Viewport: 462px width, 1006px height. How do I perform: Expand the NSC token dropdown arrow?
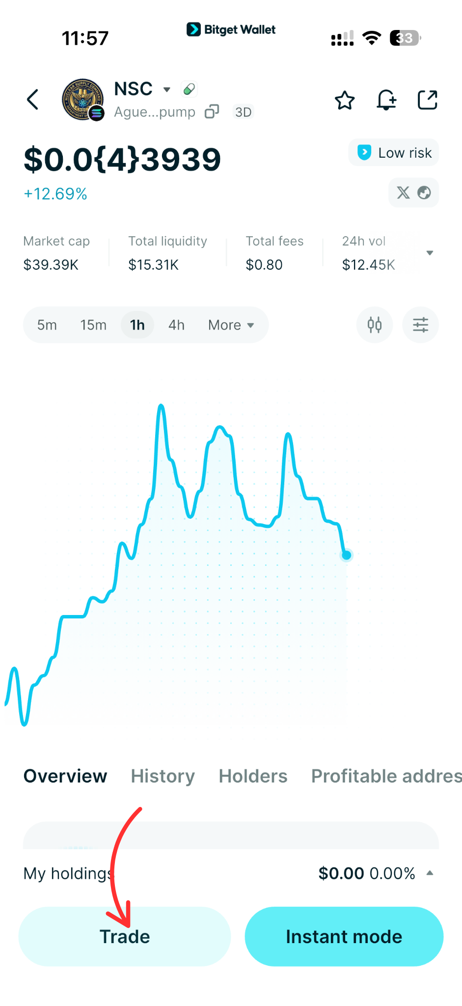[167, 89]
